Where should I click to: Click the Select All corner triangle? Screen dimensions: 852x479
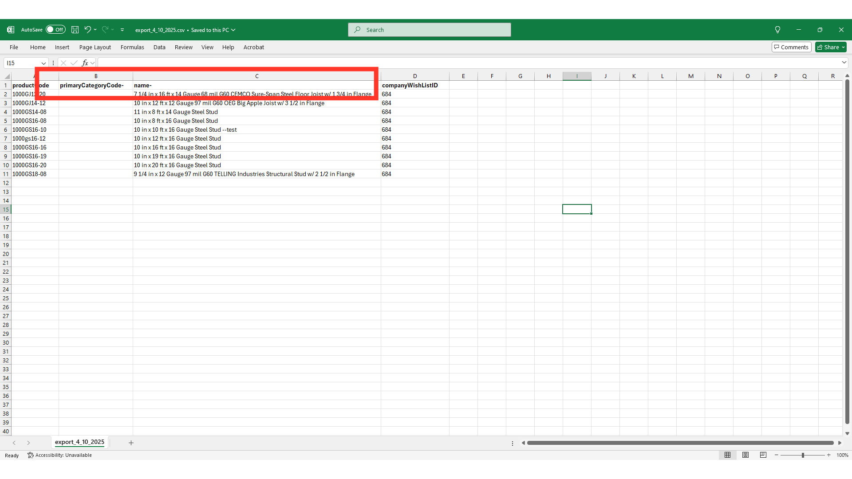coord(7,76)
